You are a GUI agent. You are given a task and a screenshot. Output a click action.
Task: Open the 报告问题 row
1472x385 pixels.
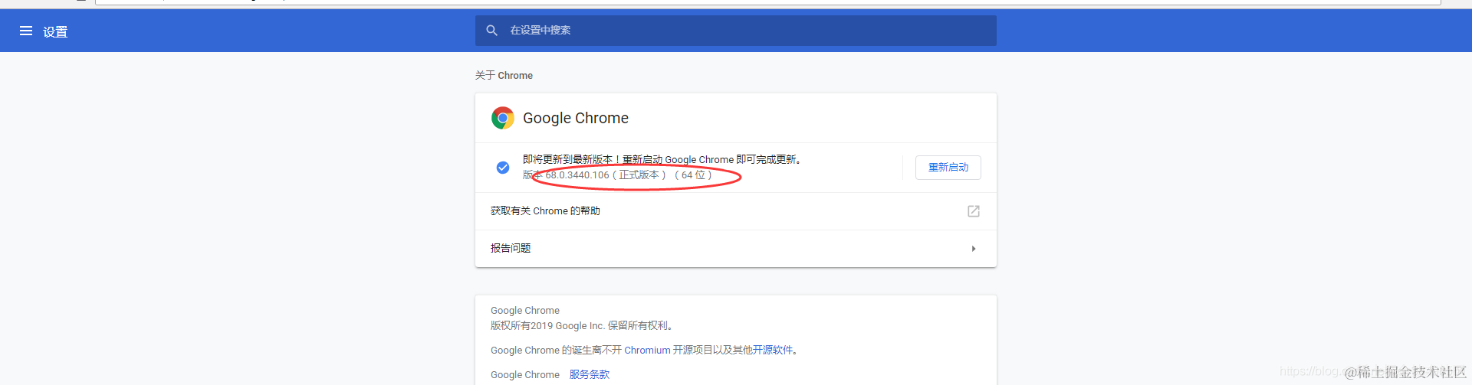pos(736,249)
